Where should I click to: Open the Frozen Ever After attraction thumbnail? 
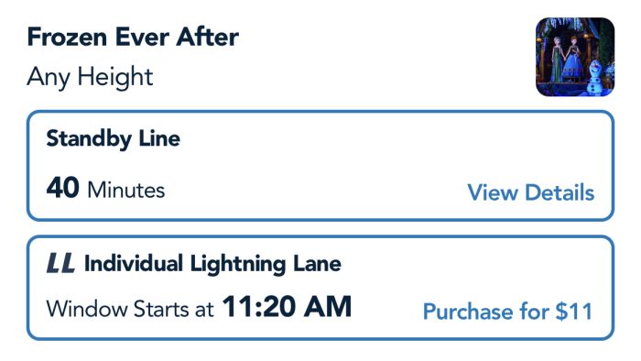click(575, 57)
